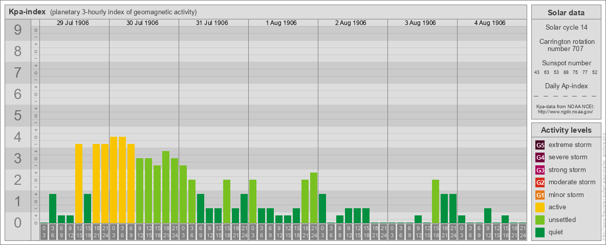Open the ngdc.noaa.gov data source link
Screen dimensions: 606x245
tap(566, 111)
